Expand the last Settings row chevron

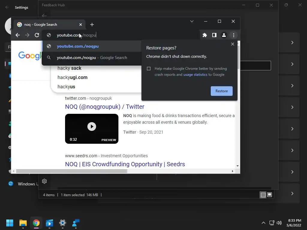tap(292, 193)
